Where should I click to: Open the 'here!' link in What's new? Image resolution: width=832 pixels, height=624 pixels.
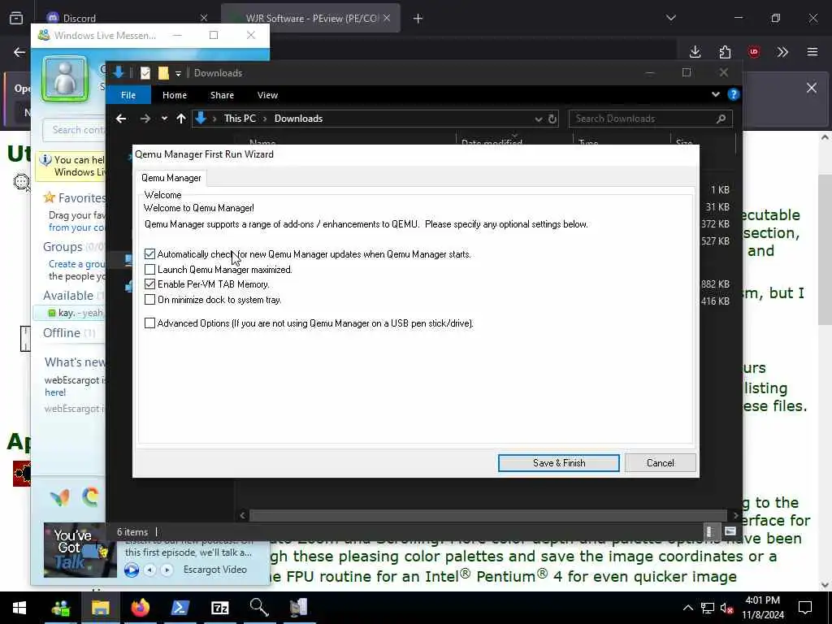coord(55,392)
